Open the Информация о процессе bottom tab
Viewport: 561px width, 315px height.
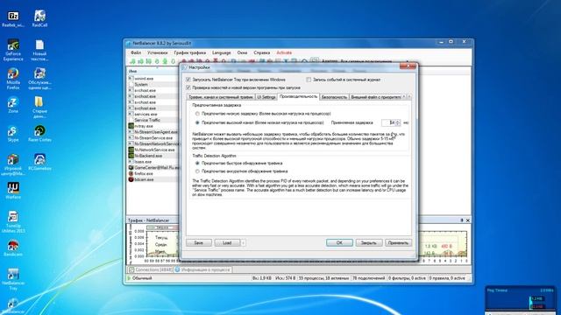(x=202, y=269)
